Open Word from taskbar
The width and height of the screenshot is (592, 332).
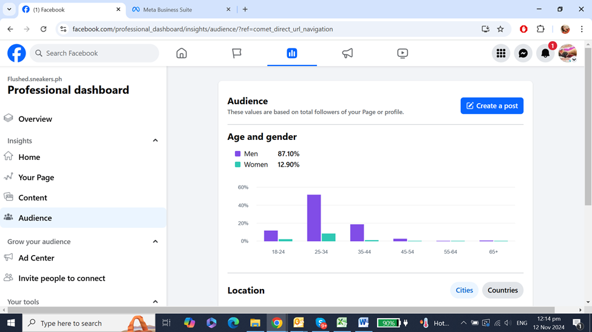click(x=364, y=323)
